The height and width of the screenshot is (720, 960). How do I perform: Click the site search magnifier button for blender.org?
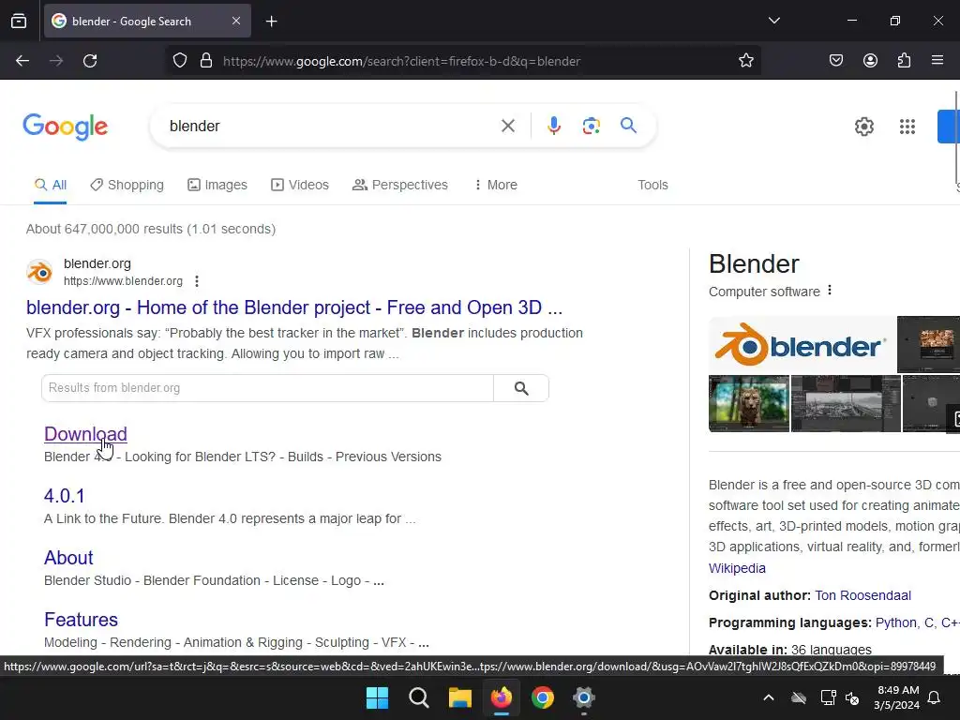coord(521,388)
